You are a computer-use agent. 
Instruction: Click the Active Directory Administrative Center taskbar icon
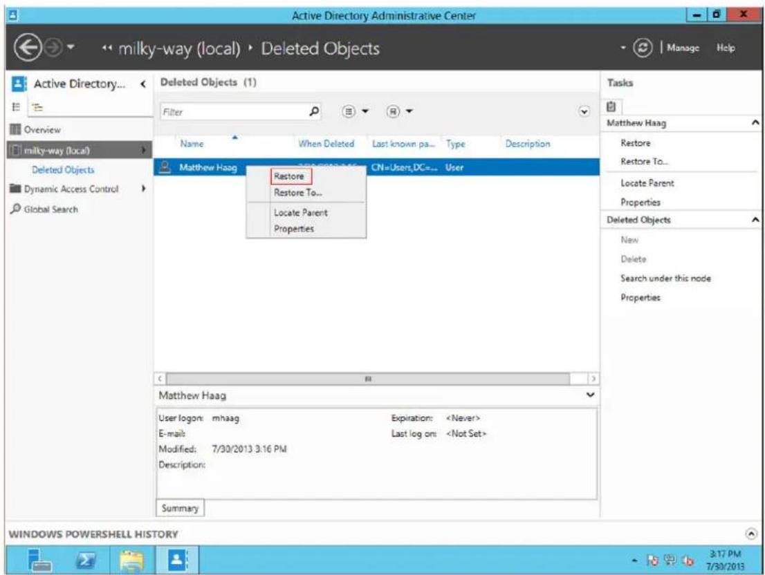point(177,560)
